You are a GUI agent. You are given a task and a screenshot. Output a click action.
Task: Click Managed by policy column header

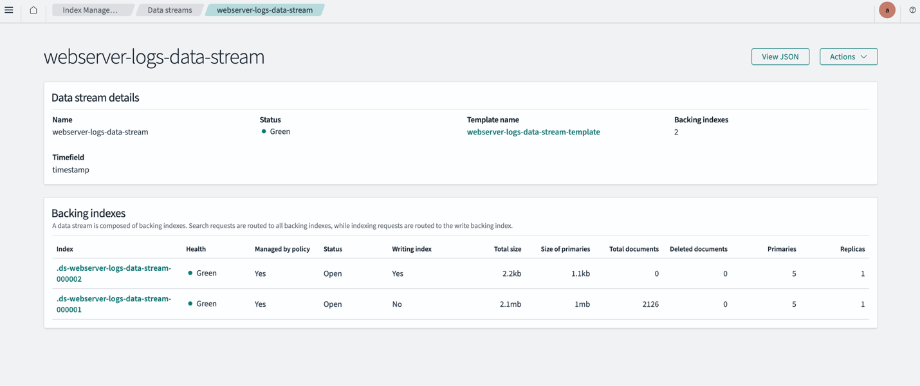[282, 249]
